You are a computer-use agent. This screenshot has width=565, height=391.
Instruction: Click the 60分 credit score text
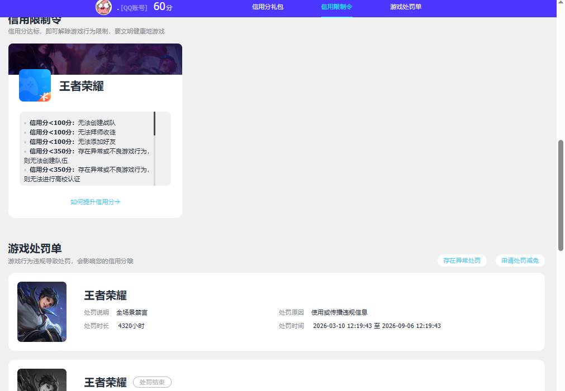pos(163,7)
